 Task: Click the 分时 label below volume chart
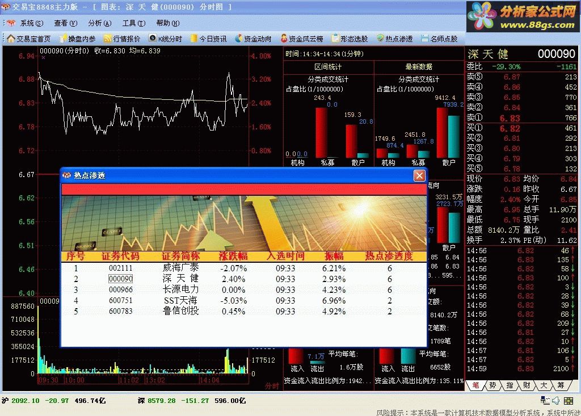point(272,386)
